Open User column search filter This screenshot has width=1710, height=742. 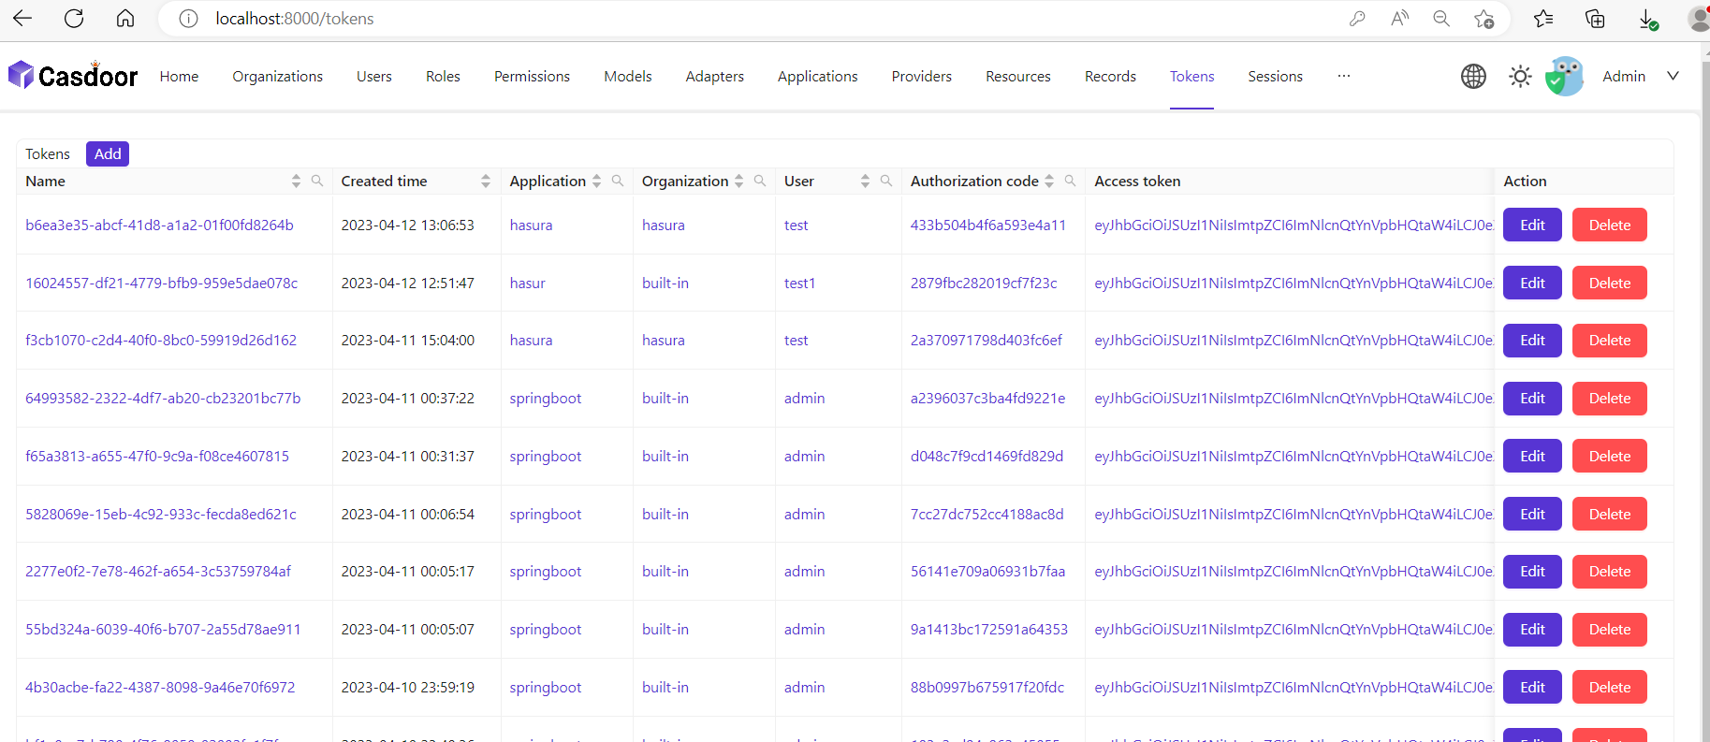point(886,181)
